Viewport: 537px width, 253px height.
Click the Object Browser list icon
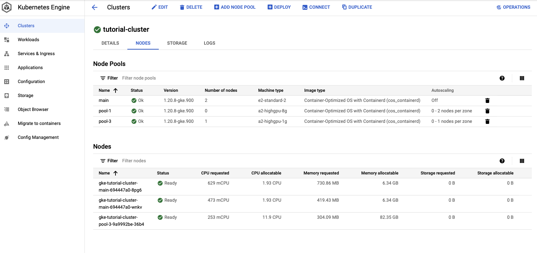[7, 110]
